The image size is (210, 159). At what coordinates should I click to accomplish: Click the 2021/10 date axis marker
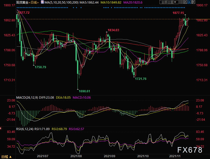[x=143, y=156]
